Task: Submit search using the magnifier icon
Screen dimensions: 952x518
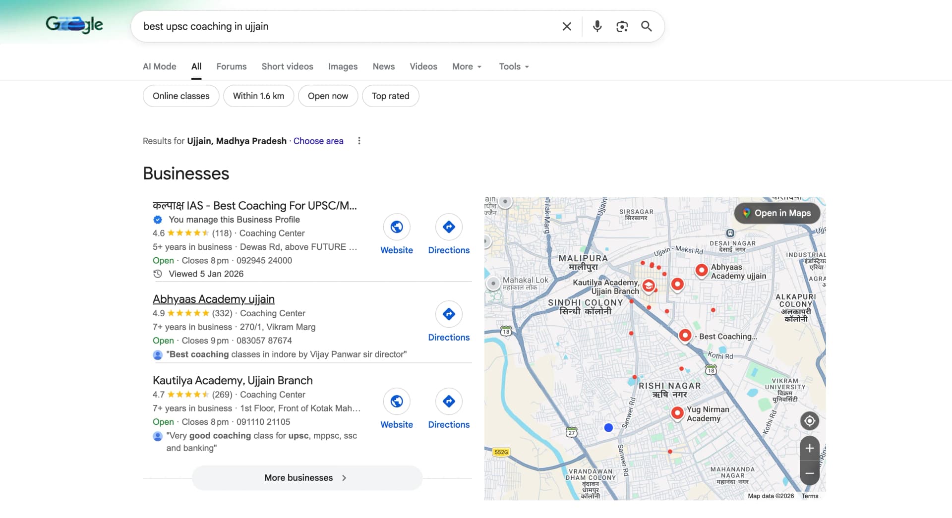Action: tap(646, 26)
